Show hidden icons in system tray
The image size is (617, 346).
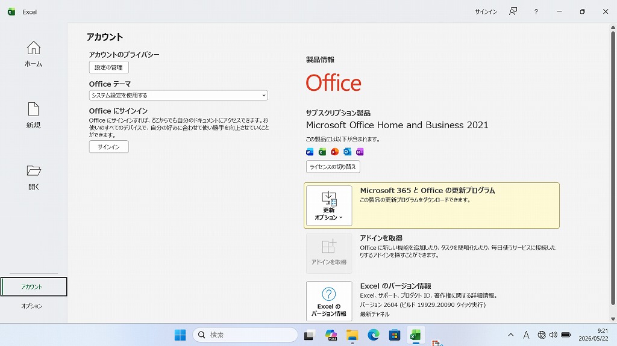511,335
